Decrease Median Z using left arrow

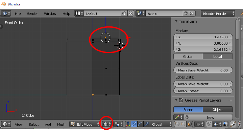click(x=176, y=49)
